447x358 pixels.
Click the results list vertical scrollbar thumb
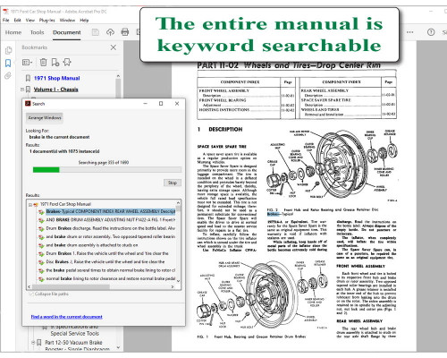point(178,209)
